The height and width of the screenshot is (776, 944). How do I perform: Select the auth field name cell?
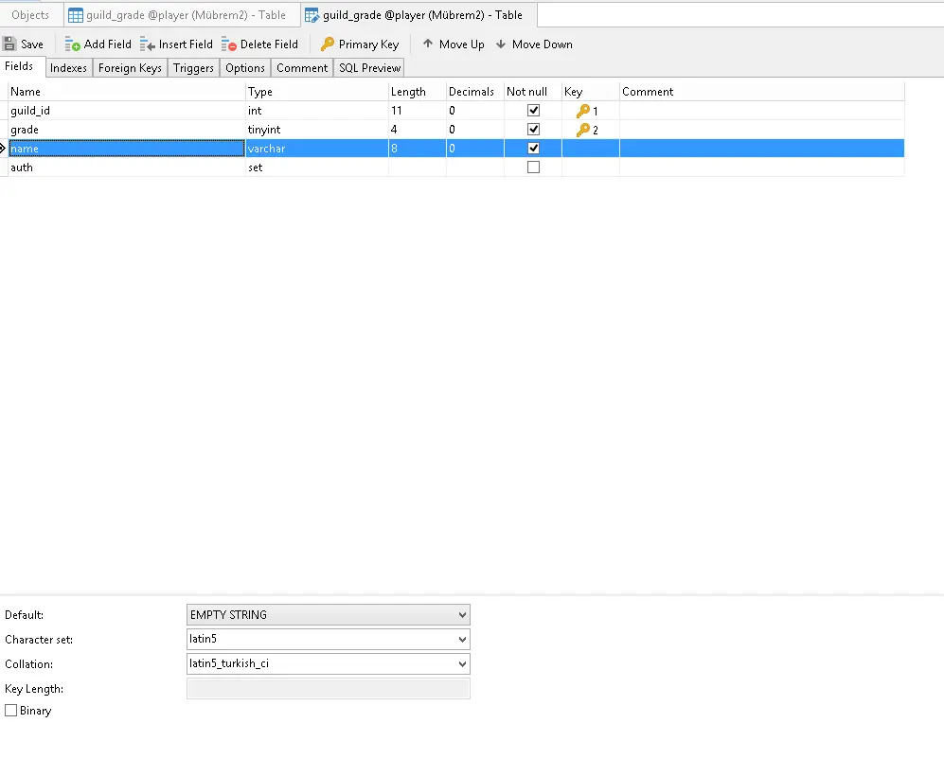[x=127, y=168]
